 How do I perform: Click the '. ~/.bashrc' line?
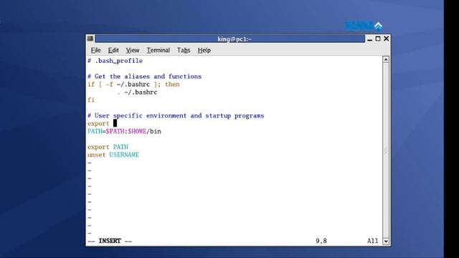pos(137,92)
